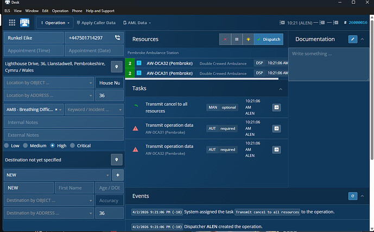
Task: Click the red X button in Resources
Action: (x=225, y=39)
